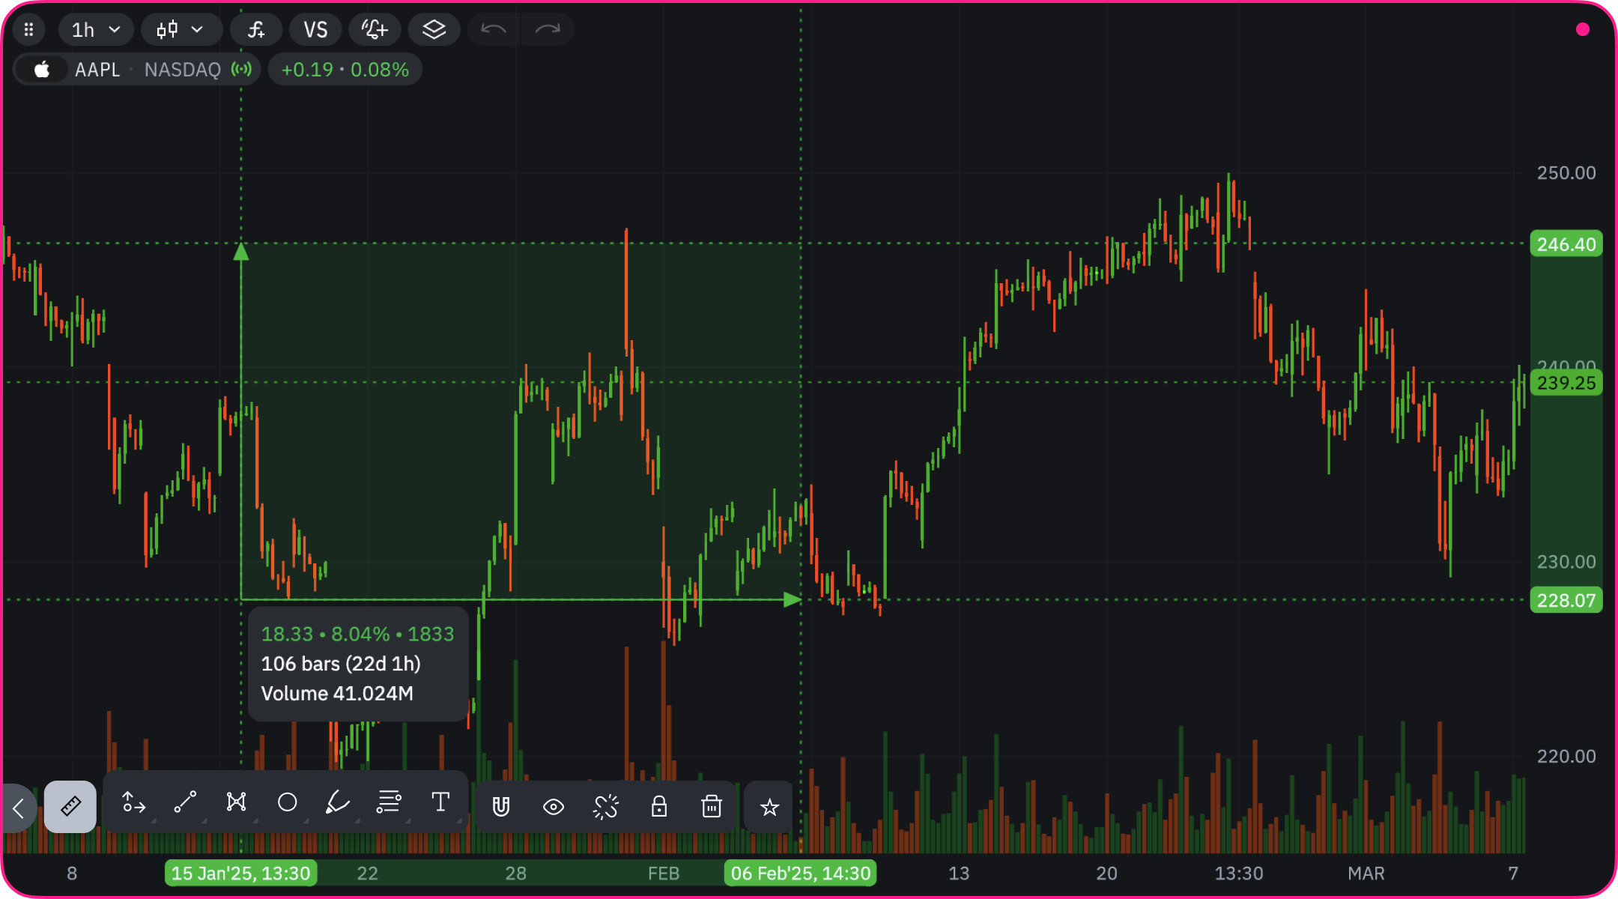1618x899 pixels.
Task: Toggle lock all drawings
Action: (x=659, y=807)
